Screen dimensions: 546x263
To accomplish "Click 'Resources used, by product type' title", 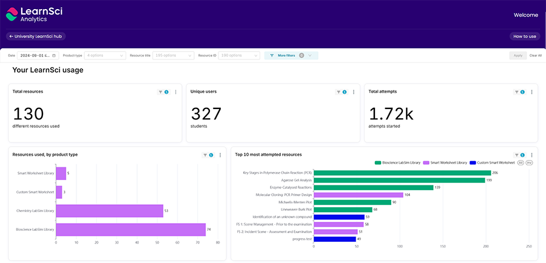I will 45,155.
